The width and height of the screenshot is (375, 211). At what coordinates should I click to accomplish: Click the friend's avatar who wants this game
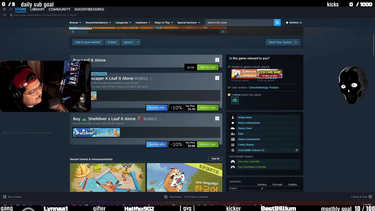(x=235, y=101)
